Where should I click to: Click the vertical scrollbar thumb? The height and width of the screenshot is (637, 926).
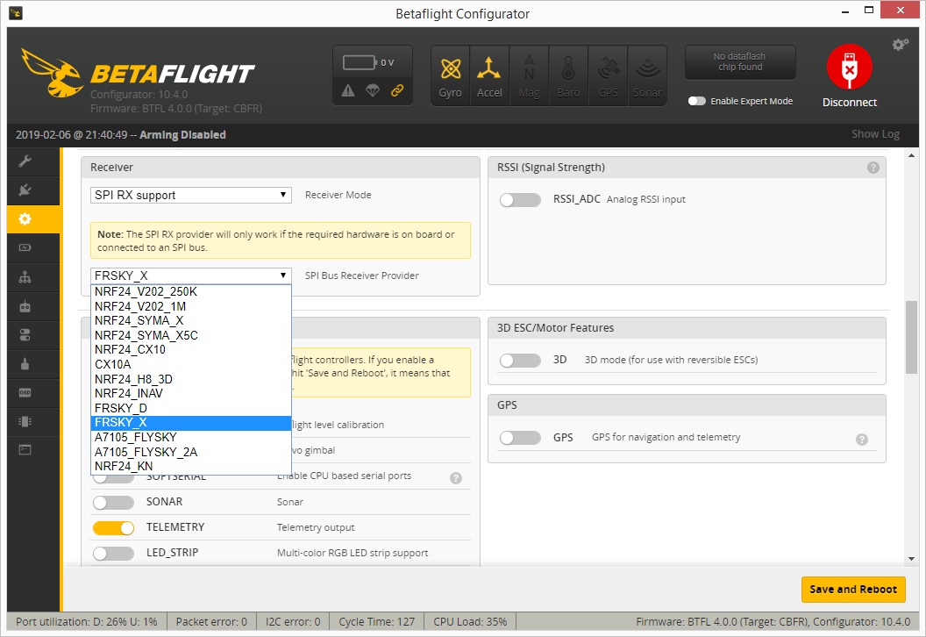(911, 337)
